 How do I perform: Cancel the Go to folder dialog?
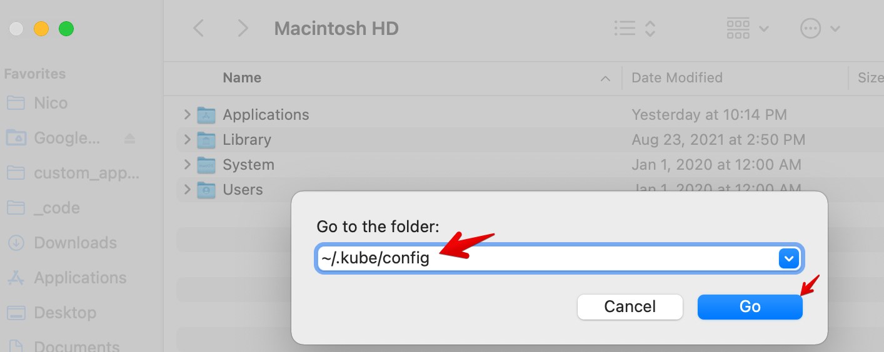(630, 306)
